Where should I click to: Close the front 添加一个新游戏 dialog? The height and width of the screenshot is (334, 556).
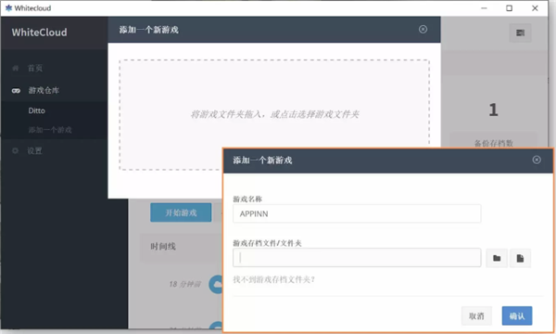click(537, 160)
